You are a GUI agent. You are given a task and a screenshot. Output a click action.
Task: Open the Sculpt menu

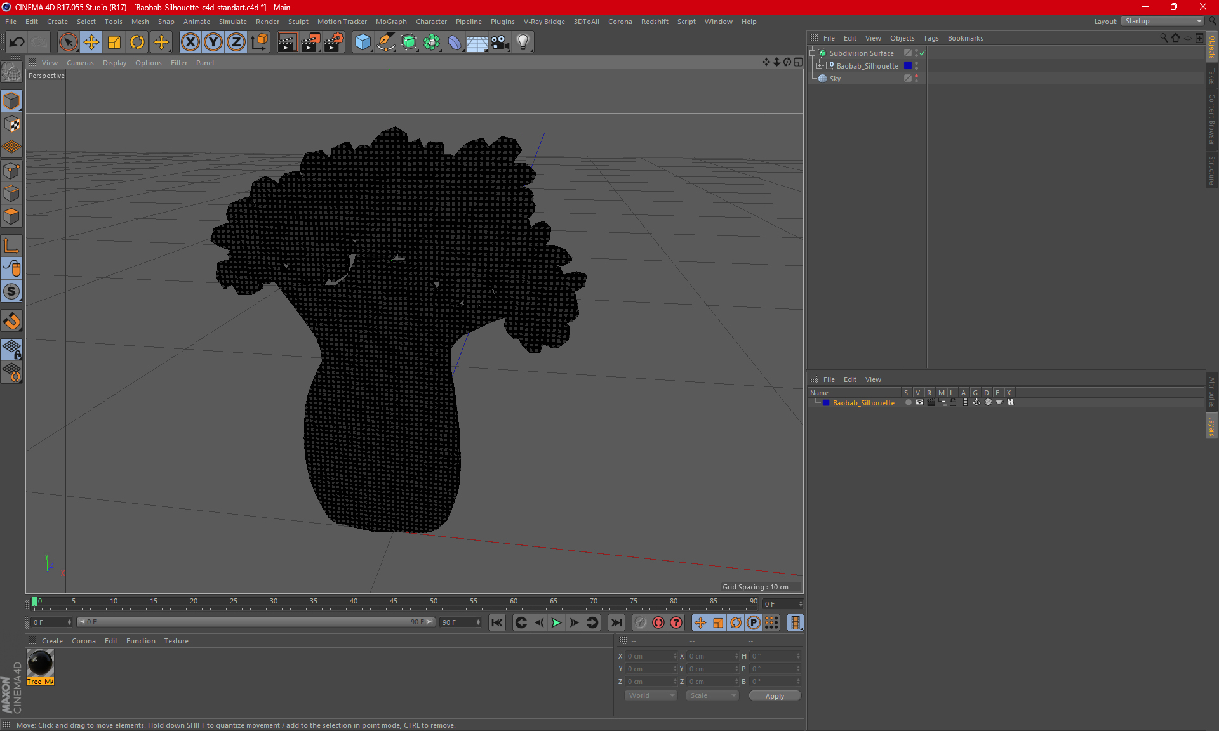[298, 22]
